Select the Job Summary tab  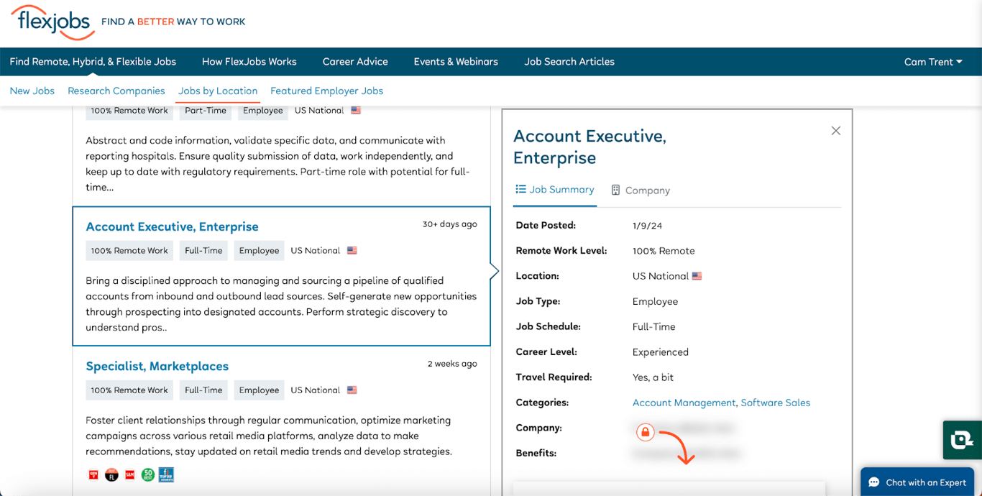pyautogui.click(x=555, y=190)
